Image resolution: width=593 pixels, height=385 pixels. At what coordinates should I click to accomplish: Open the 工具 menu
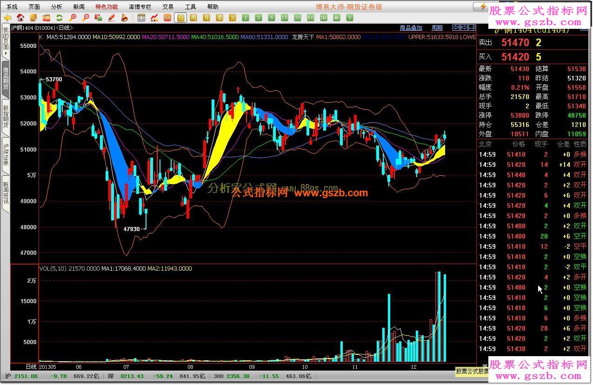tap(190, 7)
